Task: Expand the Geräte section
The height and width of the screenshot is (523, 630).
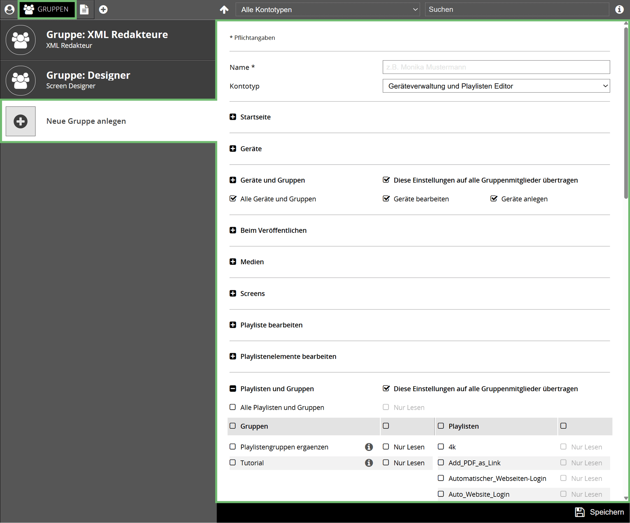Action: [233, 149]
